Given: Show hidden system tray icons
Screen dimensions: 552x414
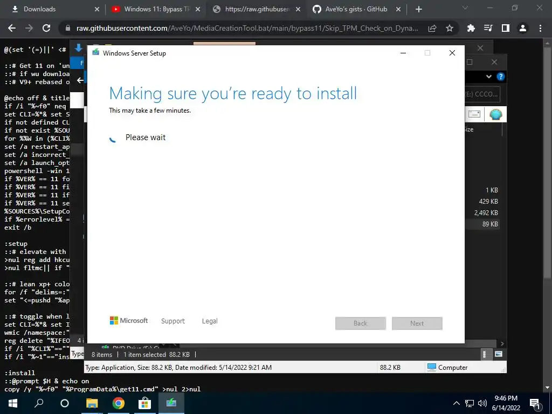Looking at the screenshot, I should click(456, 403).
